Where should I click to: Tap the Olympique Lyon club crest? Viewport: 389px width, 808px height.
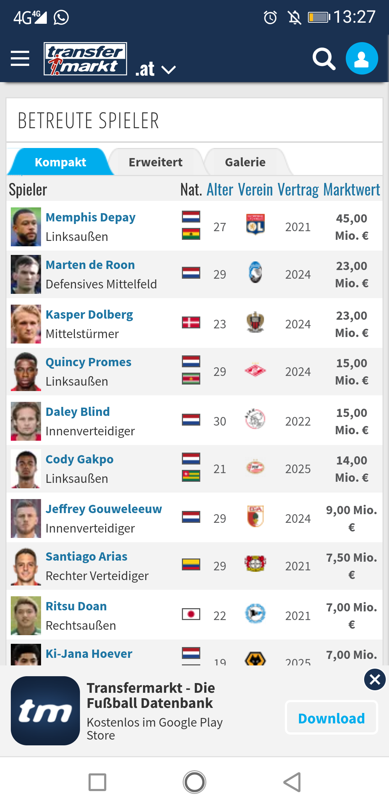255,225
